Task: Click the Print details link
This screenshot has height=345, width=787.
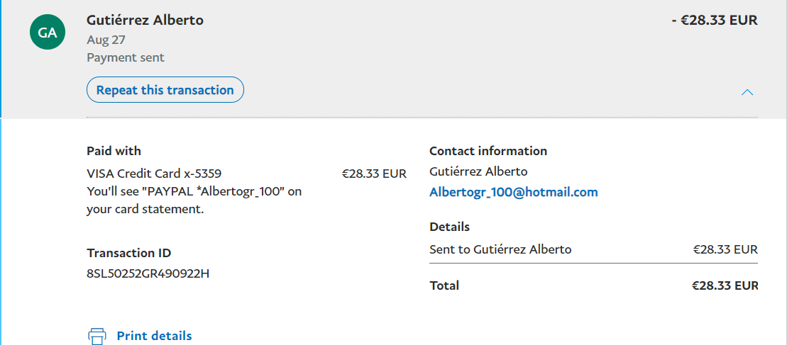Action: point(154,336)
